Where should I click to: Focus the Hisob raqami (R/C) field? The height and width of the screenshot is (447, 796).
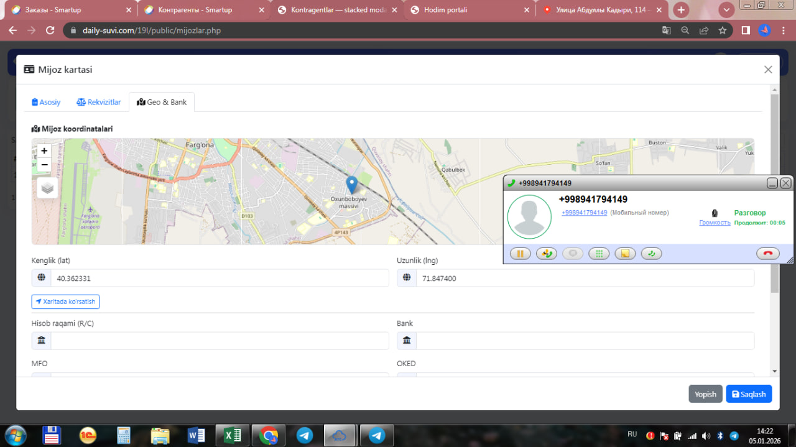coord(219,341)
